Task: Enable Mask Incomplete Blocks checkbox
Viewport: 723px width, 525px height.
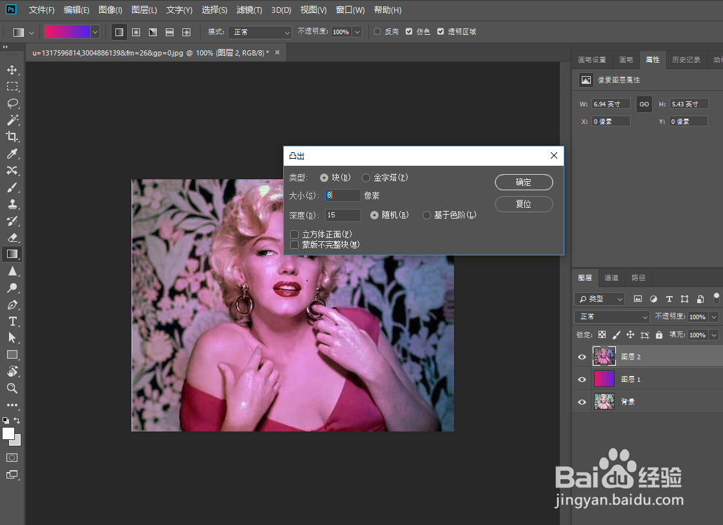Action: 294,244
